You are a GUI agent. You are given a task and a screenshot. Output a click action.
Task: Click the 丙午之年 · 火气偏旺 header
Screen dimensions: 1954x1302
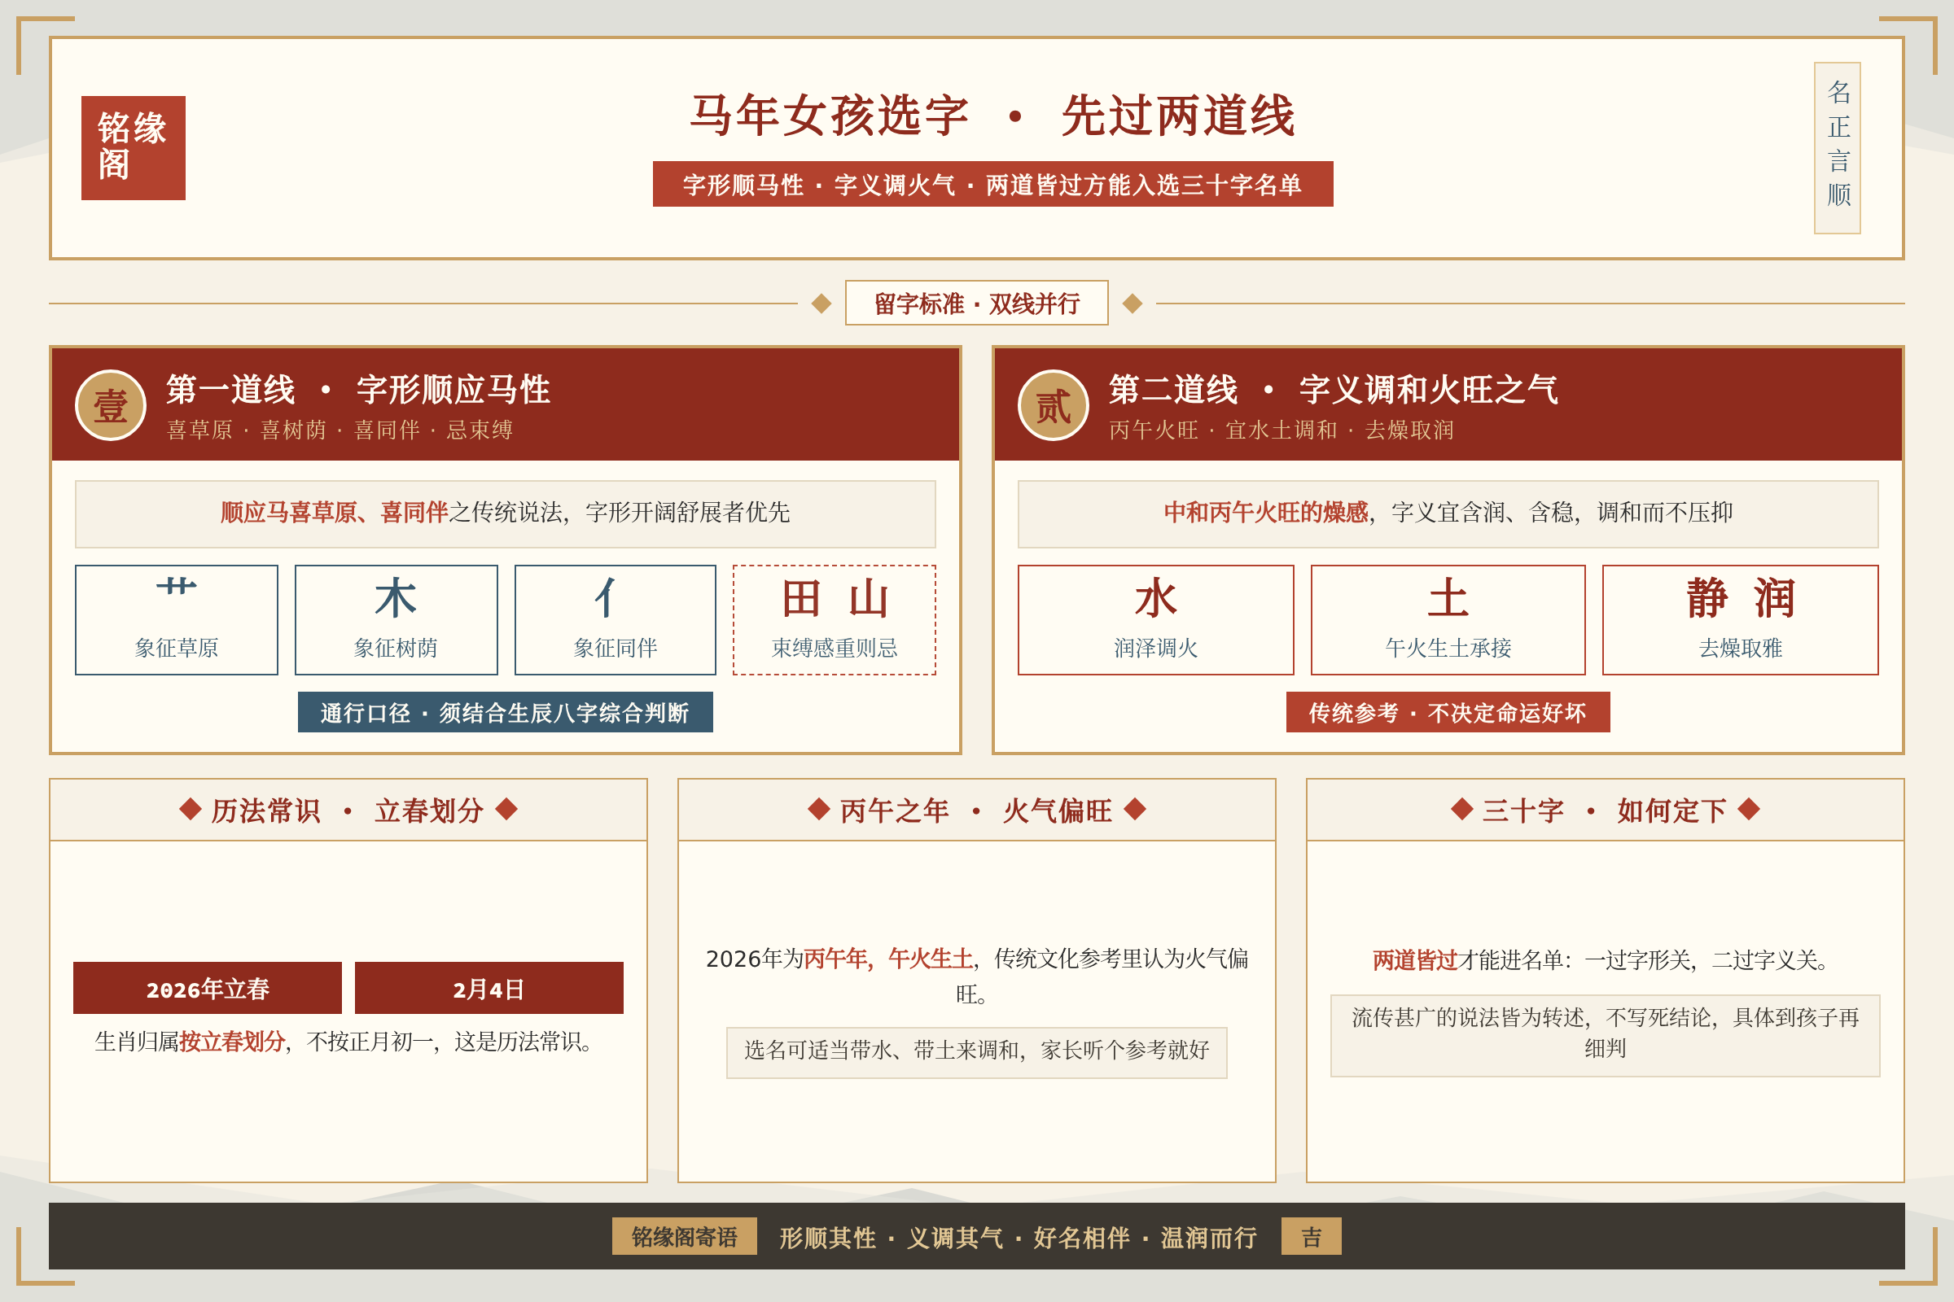point(977,810)
